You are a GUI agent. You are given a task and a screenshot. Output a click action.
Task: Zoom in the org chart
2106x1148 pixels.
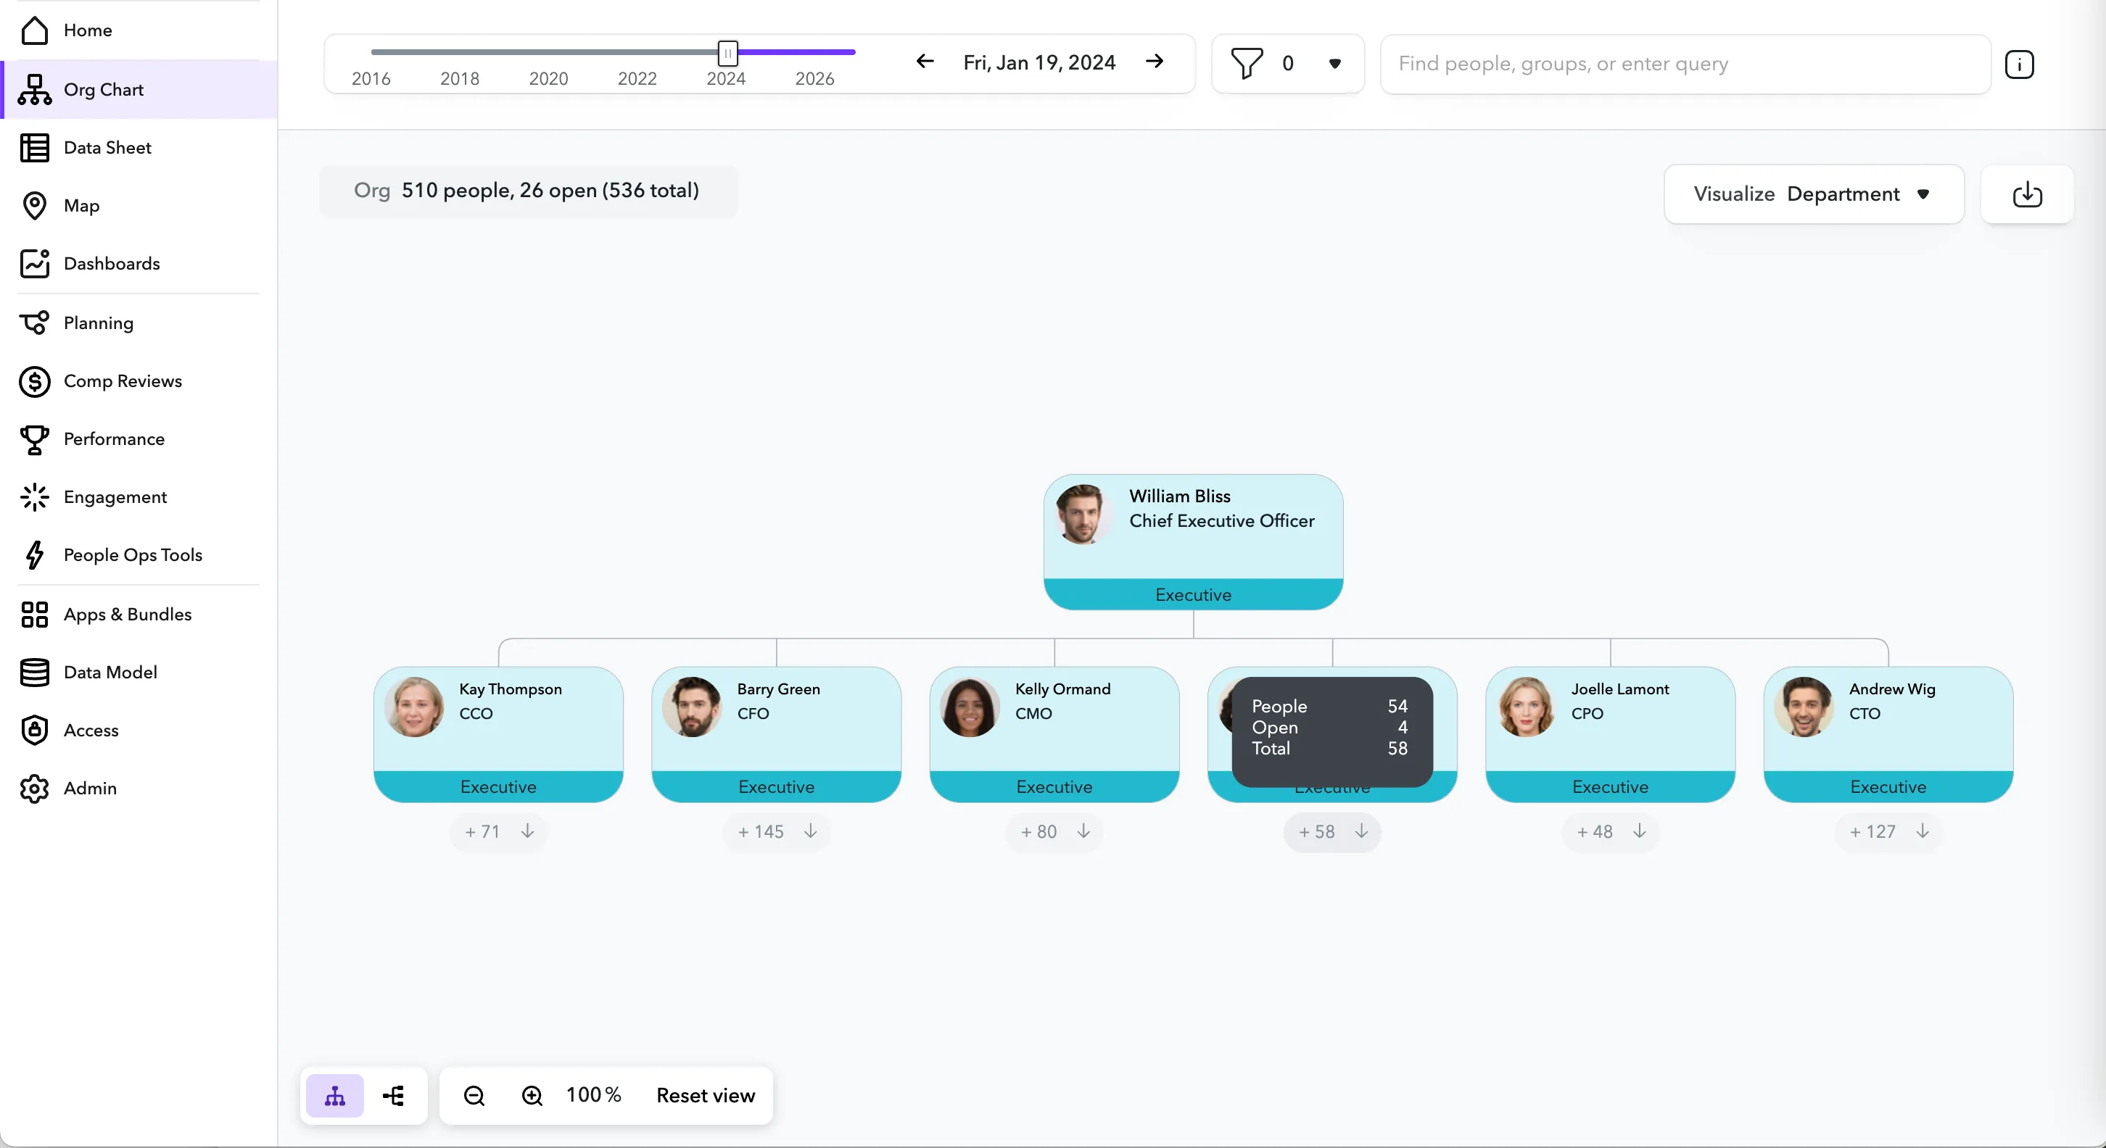click(x=532, y=1096)
